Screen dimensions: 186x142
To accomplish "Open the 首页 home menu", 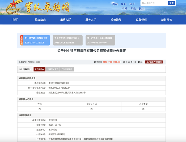I will (15, 20).
